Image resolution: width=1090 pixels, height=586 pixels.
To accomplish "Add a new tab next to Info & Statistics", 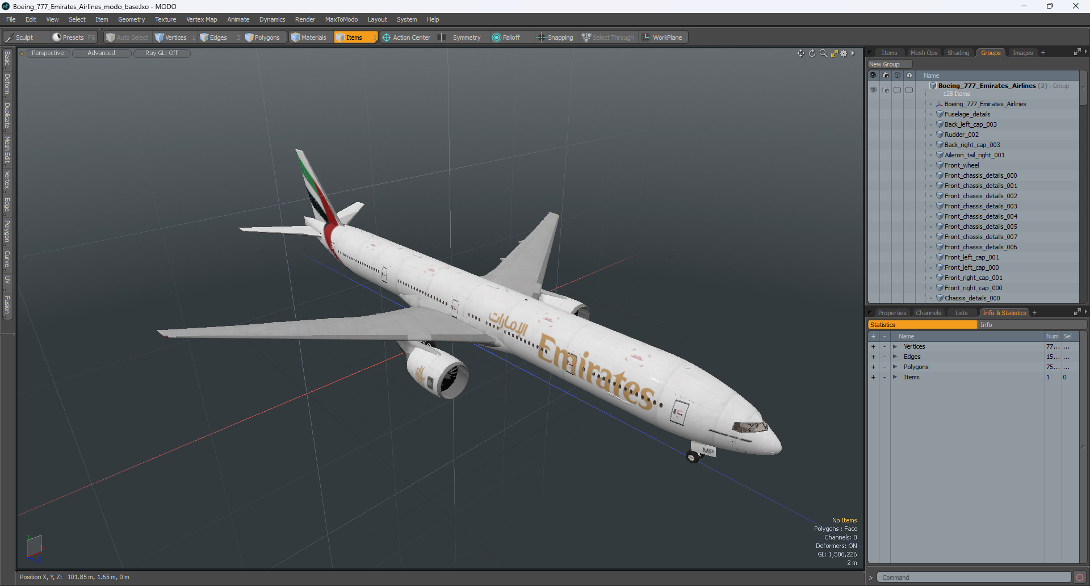I will point(1034,313).
